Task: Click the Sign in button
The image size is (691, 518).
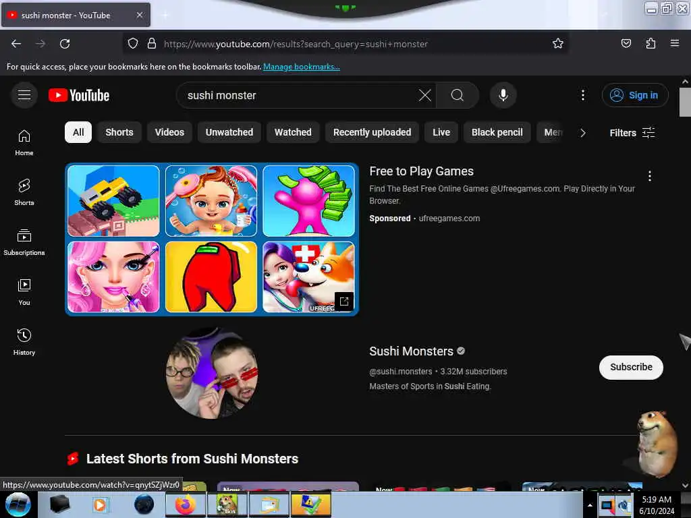Action: click(x=635, y=95)
